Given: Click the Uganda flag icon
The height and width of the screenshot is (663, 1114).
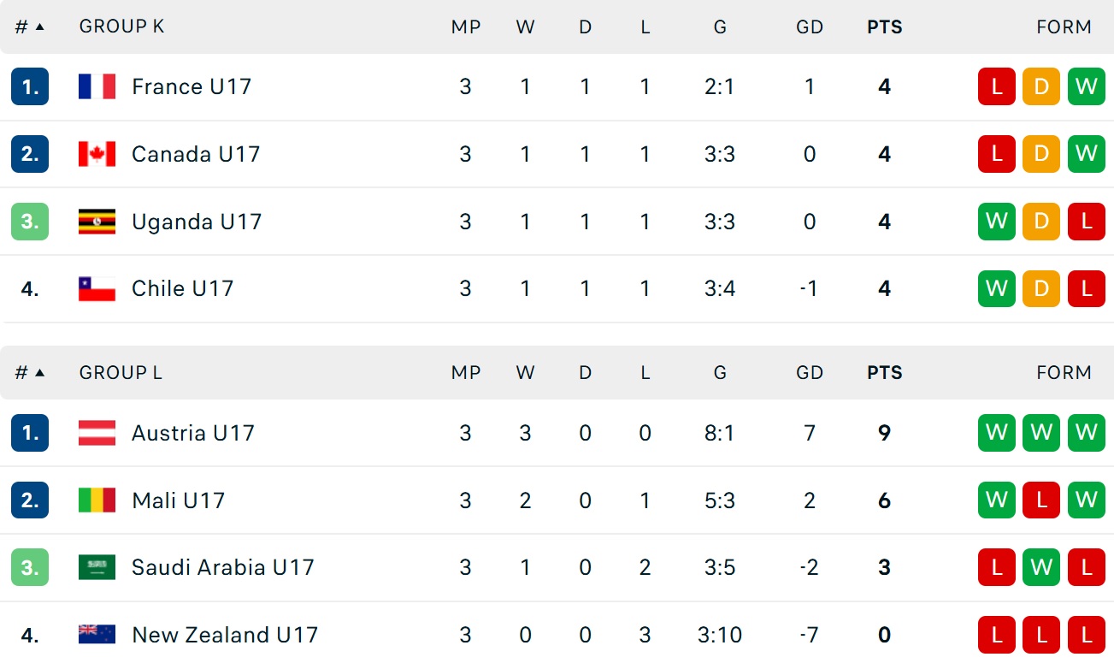Looking at the screenshot, I should [97, 222].
